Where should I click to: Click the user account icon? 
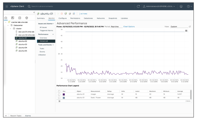tap(144, 6)
